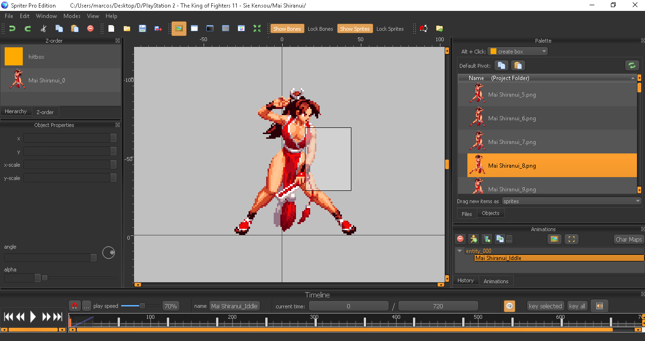
Task: Save project with the floppy disk icon
Action: click(143, 28)
